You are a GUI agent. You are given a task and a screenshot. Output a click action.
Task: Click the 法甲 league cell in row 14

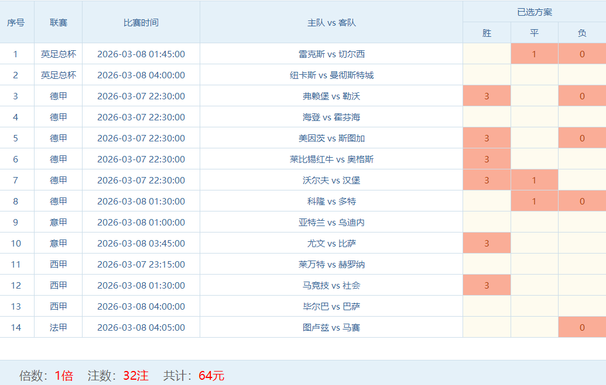pyautogui.click(x=59, y=328)
